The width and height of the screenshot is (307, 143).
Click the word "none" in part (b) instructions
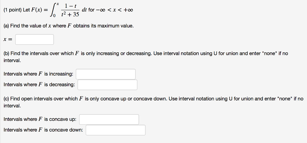click(x=270, y=53)
